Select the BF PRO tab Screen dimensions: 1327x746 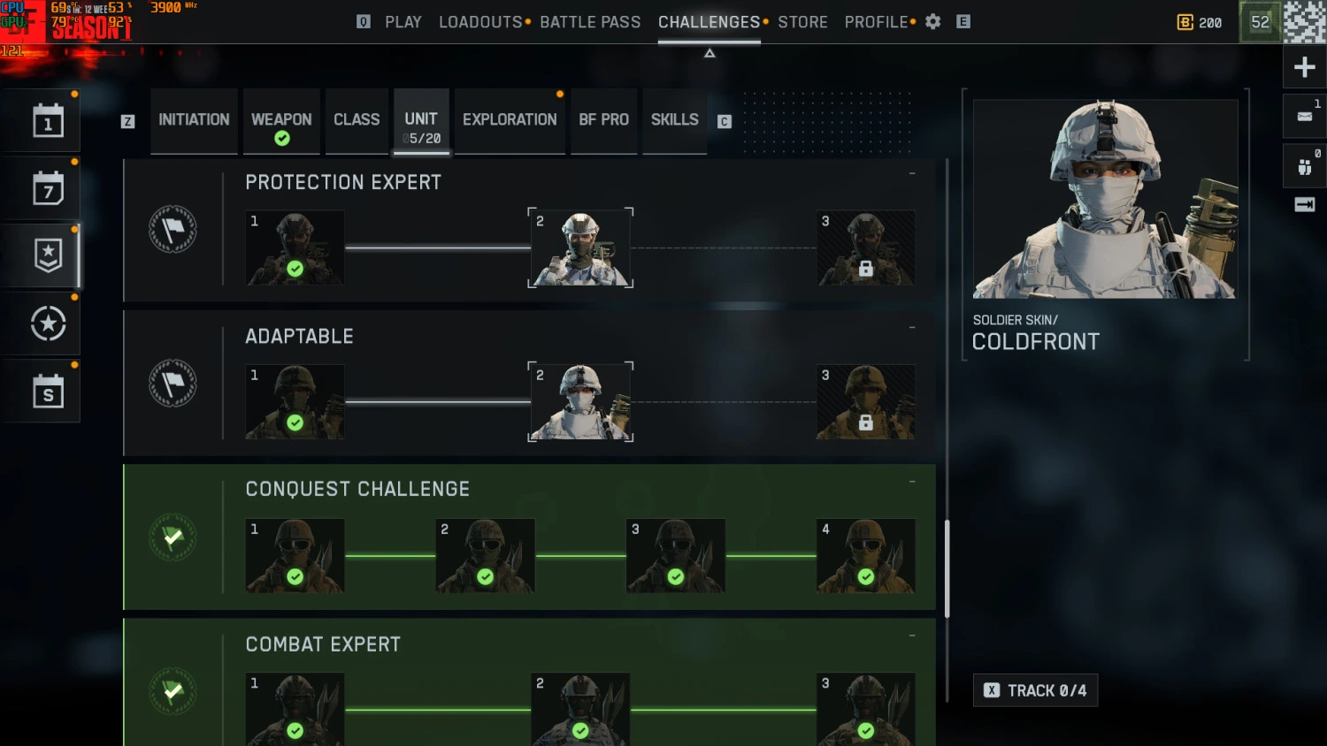click(x=603, y=120)
